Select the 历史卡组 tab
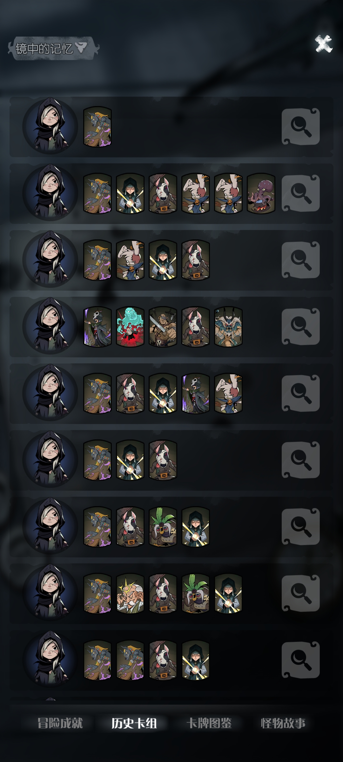 (x=134, y=723)
